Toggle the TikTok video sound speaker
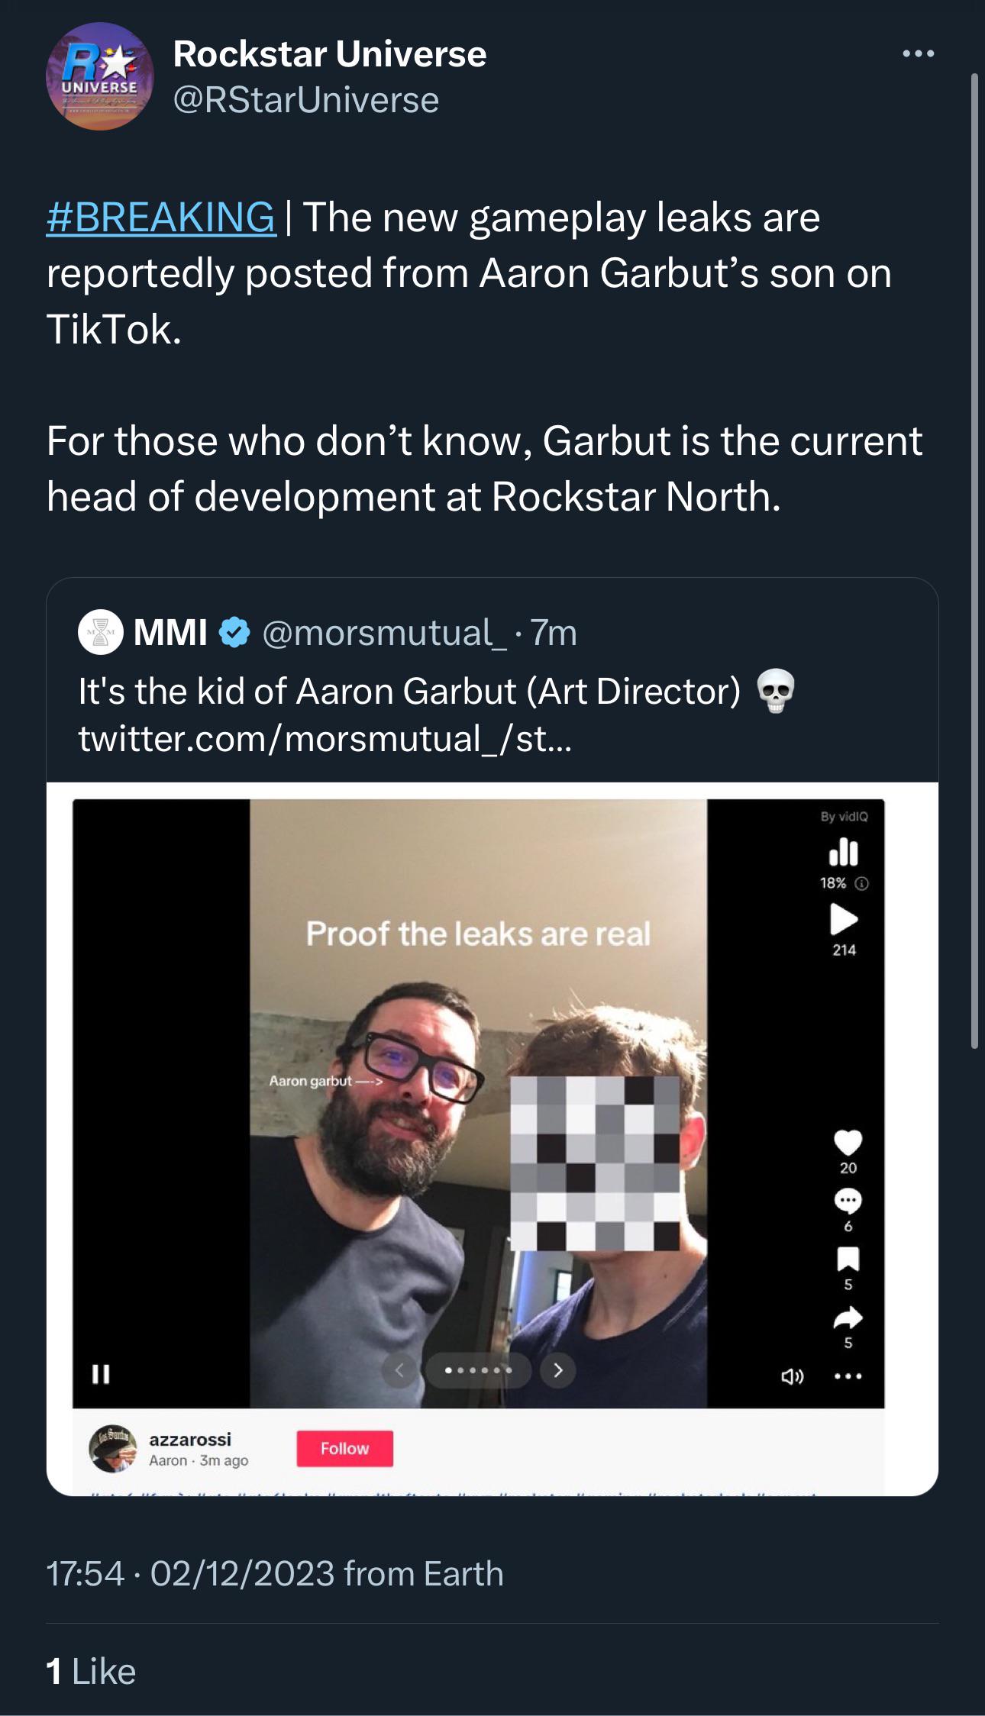Screen dimensions: 985x1716 [x=792, y=1376]
